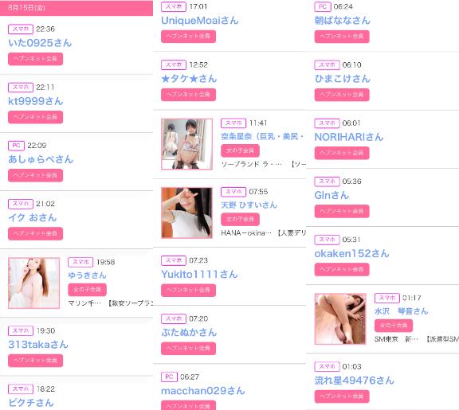Click the PC tag beside 06:24

[x=323, y=6]
